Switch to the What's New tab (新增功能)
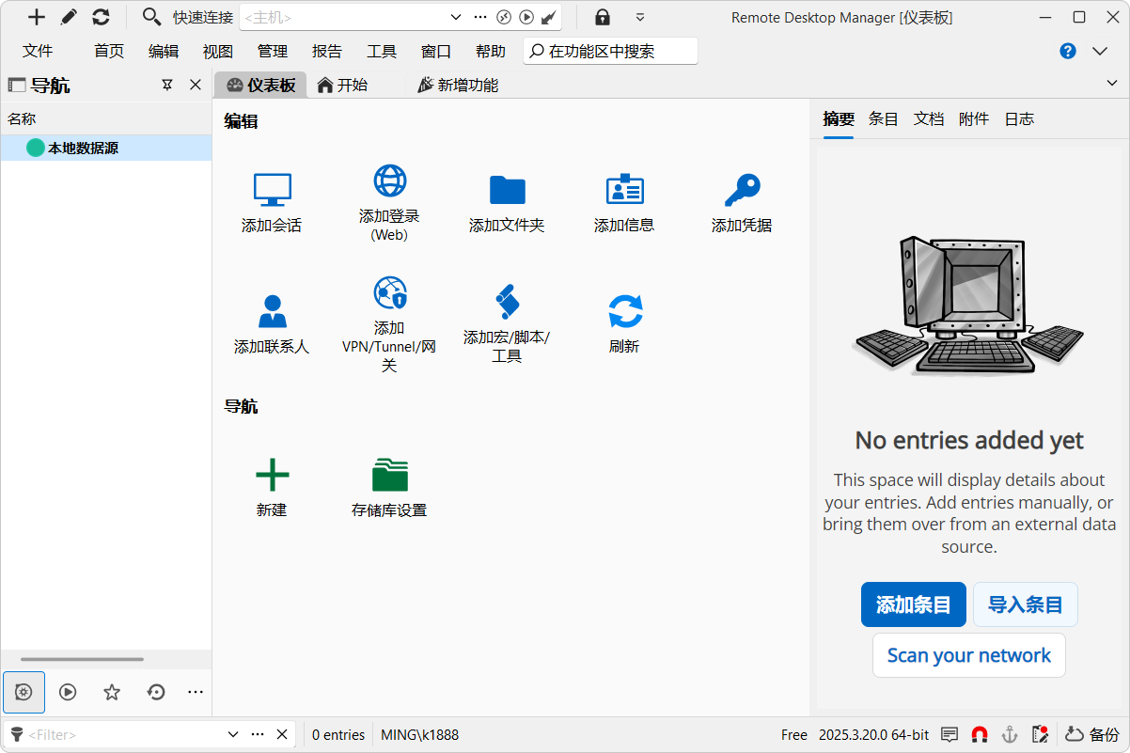Viewport: 1130px width, 753px height. coord(458,85)
